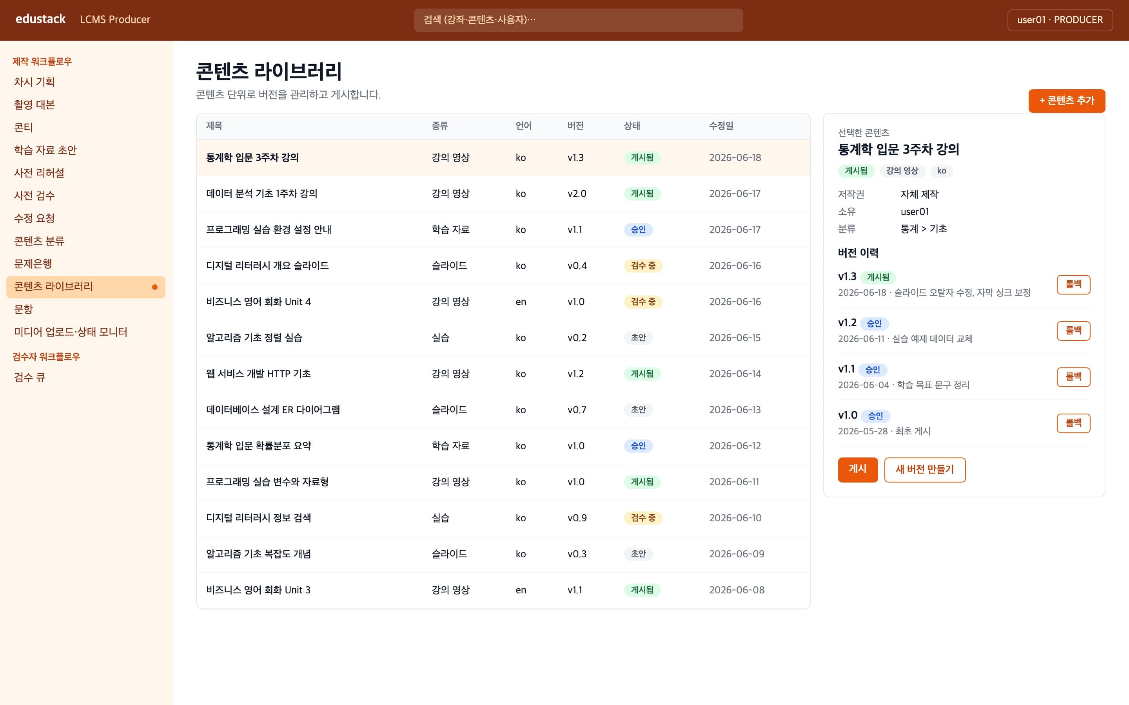Viewport: 1129px width, 705px height.
Task: Select row 통계학 입문 확률분포 요약
Action: [x=503, y=446]
